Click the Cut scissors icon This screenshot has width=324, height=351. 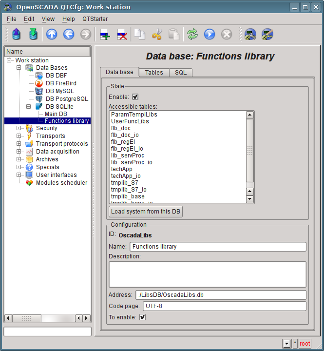click(x=156, y=34)
